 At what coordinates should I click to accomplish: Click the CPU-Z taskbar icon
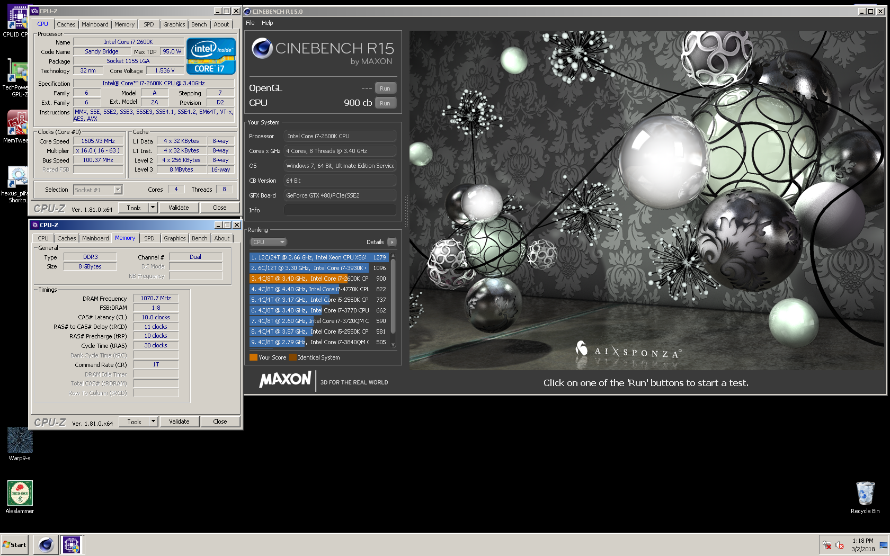click(x=72, y=544)
